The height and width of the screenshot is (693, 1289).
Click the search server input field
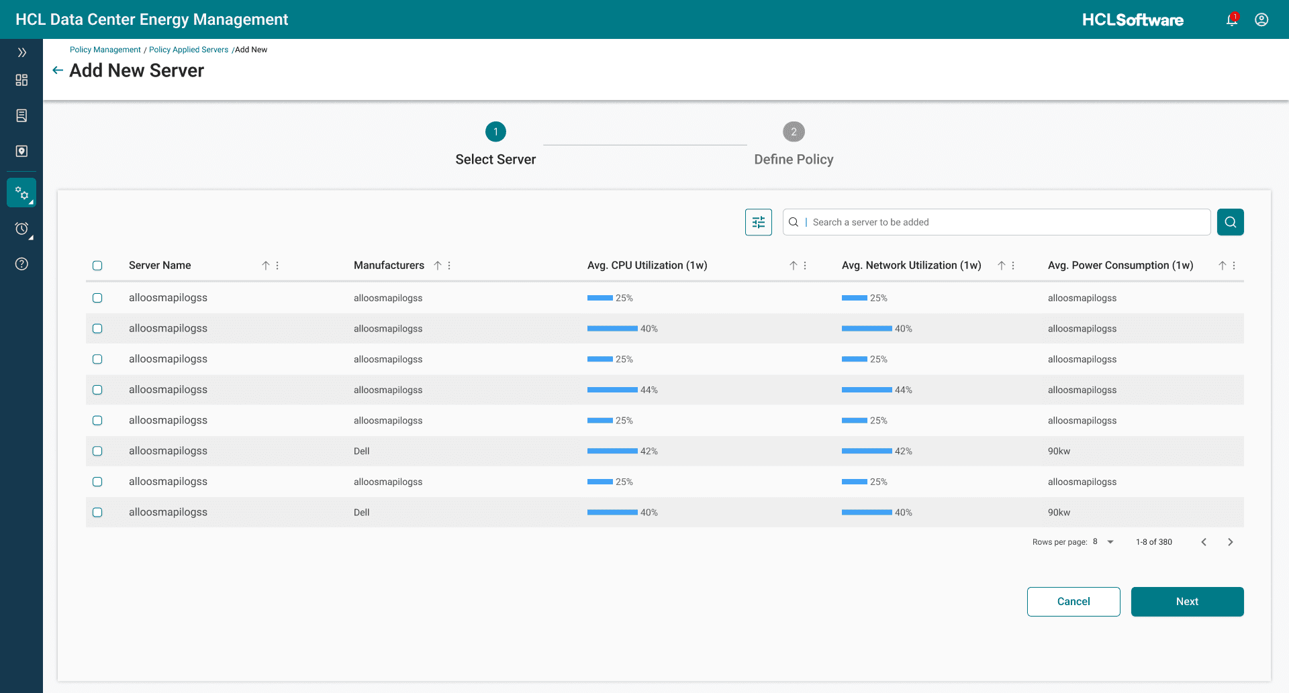click(x=996, y=222)
